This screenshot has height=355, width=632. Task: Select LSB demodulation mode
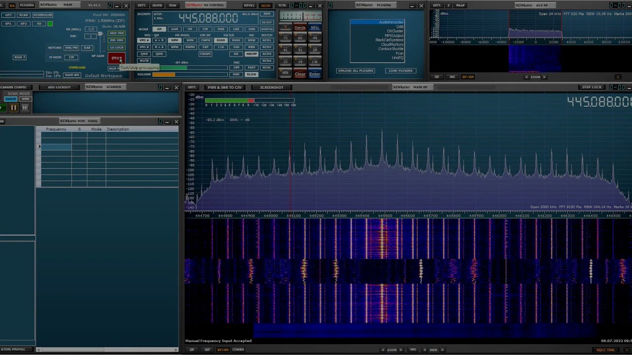click(x=236, y=29)
